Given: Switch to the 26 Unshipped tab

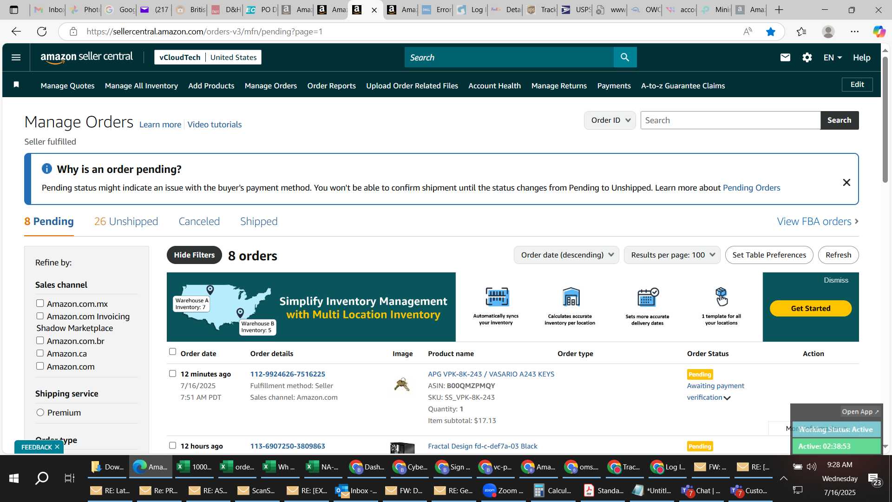Looking at the screenshot, I should pyautogui.click(x=126, y=221).
